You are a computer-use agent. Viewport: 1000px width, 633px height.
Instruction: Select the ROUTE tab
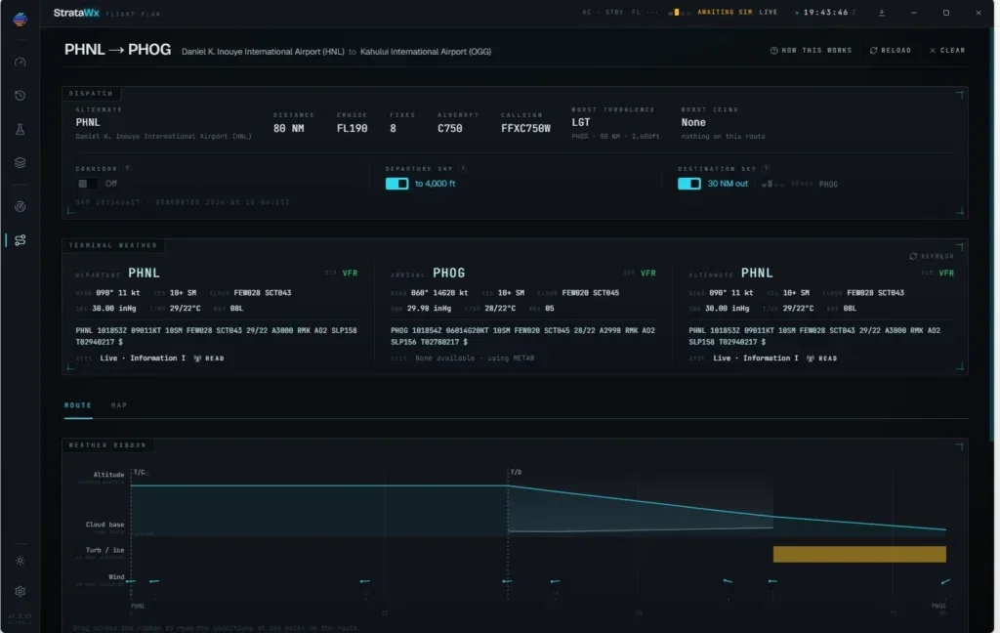(78, 405)
